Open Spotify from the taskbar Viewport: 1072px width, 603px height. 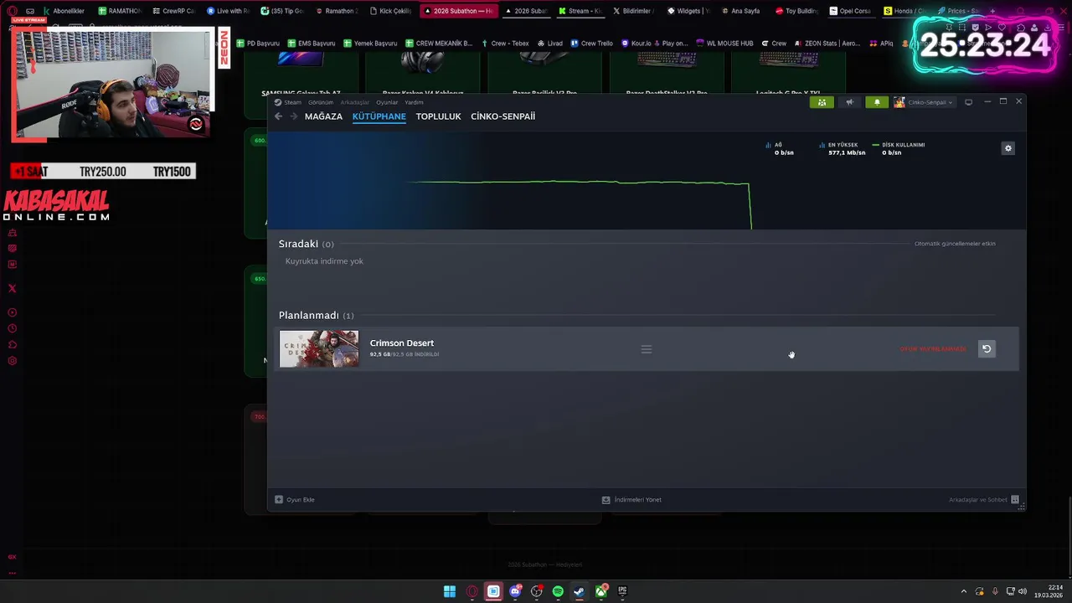coord(558,591)
